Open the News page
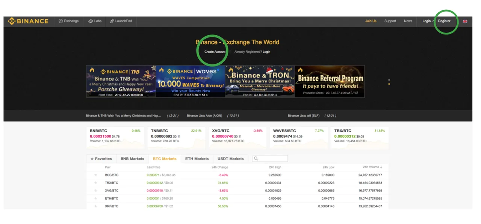This screenshot has height=224, width=481. pyautogui.click(x=408, y=21)
